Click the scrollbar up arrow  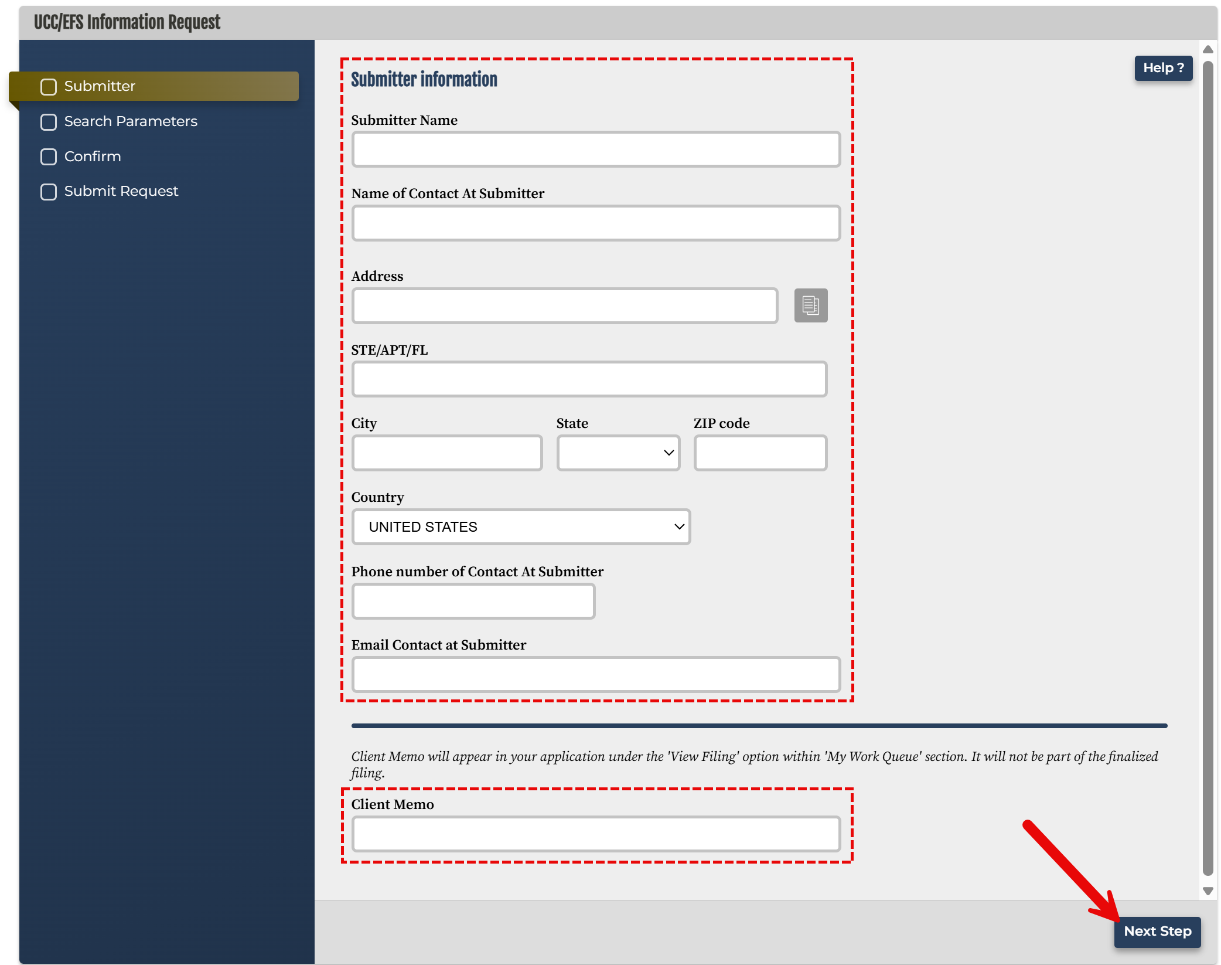(1208, 49)
